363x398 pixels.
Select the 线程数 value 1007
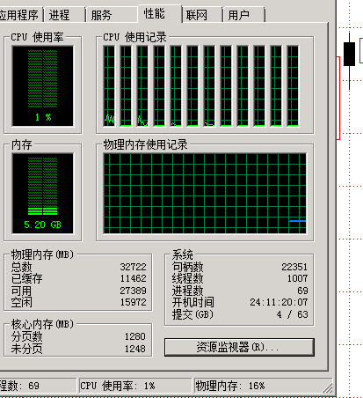(x=297, y=278)
